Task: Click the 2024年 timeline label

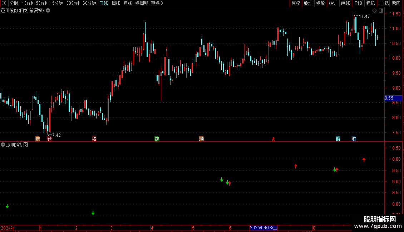Action: 8,228
